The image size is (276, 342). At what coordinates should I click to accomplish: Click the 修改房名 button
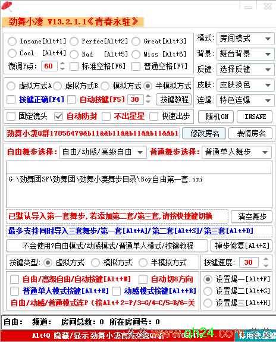click(204, 133)
